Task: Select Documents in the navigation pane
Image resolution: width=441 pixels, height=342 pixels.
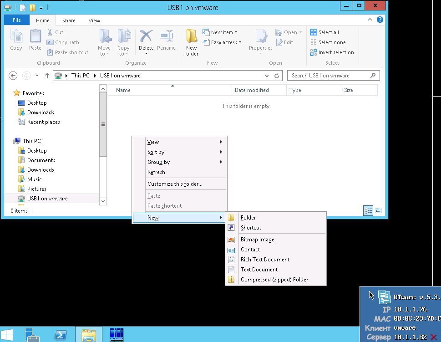Action: coord(41,160)
